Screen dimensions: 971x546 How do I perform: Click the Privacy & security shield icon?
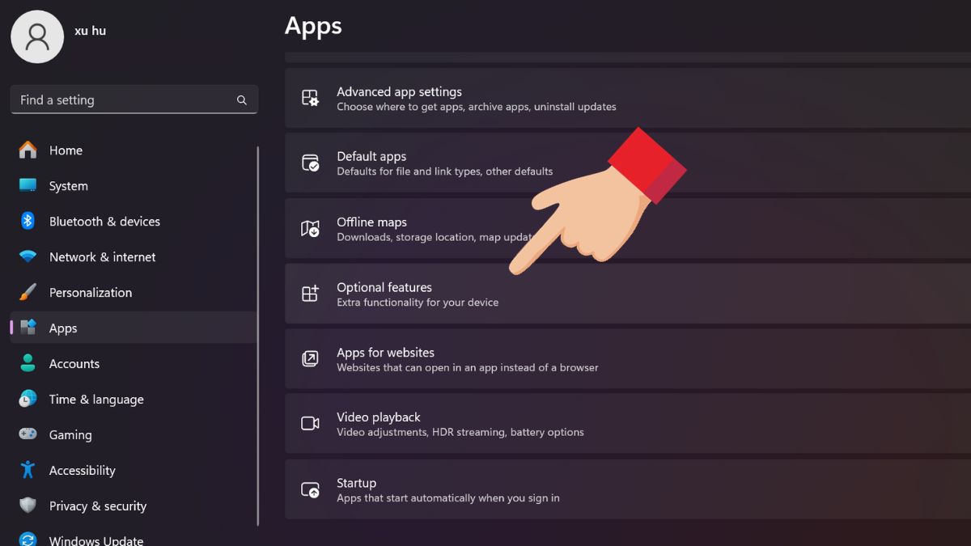[x=28, y=506]
